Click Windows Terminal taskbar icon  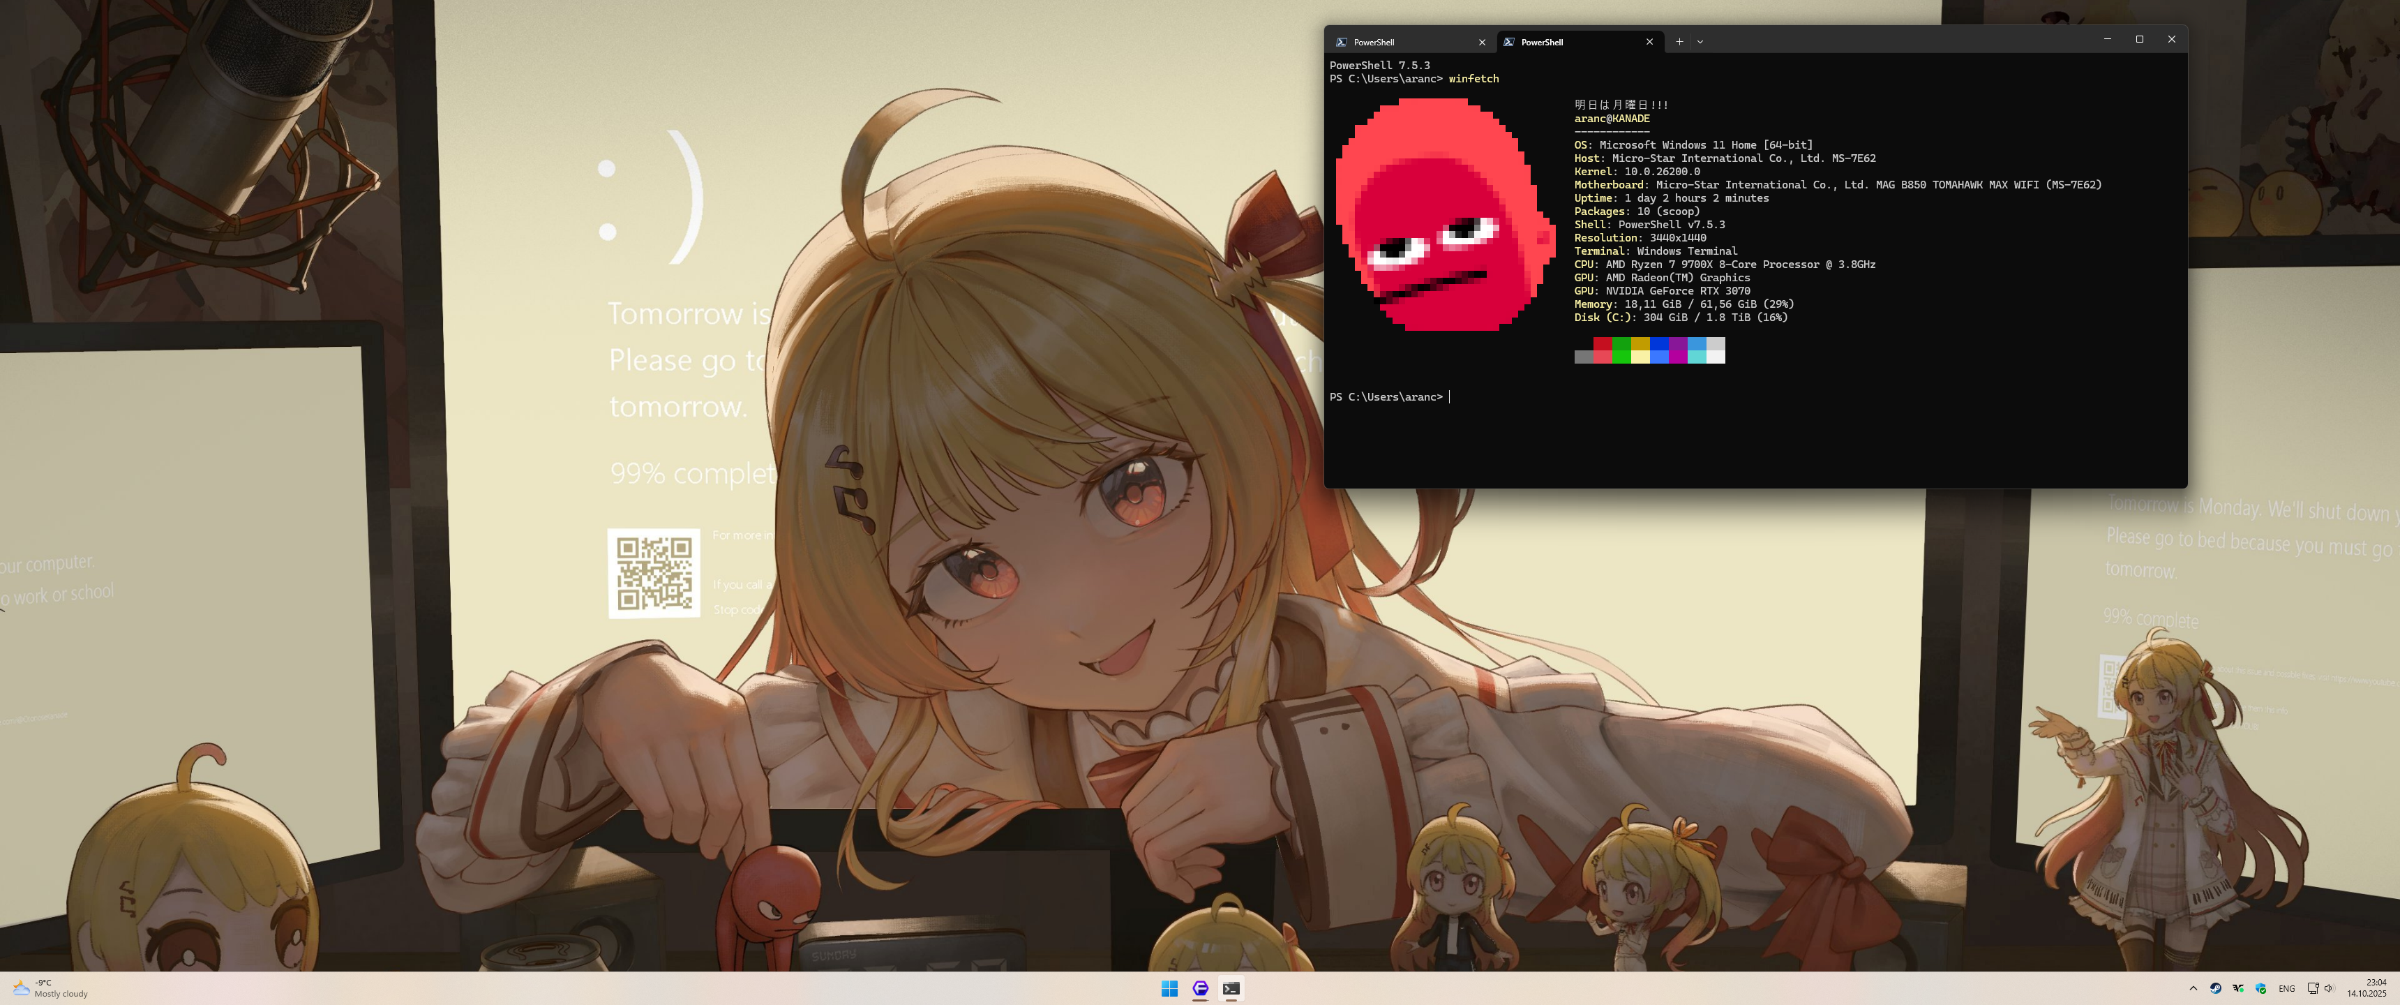coord(1231,988)
